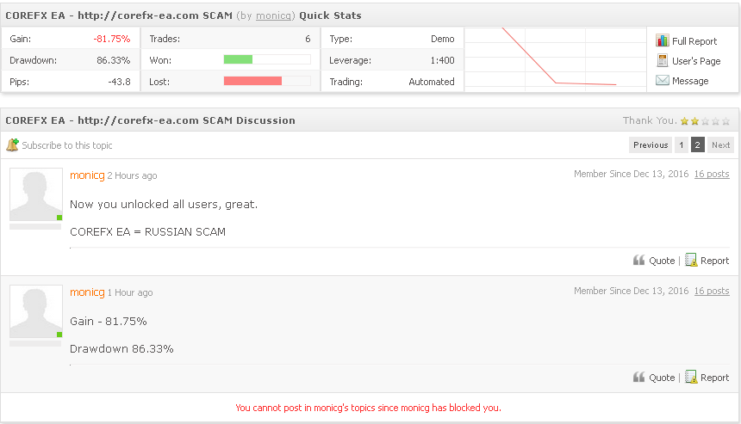This screenshot has height=424, width=741.
Task: Open discussion page 1
Action: point(681,144)
